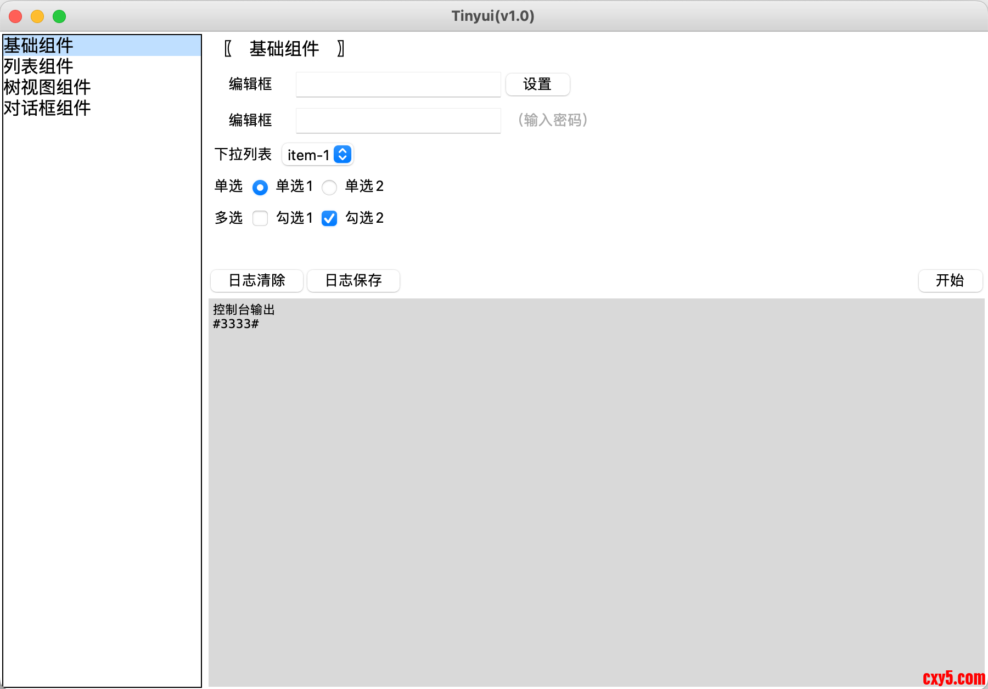
Task: Minimize the window using yellow button
Action: pos(37,16)
